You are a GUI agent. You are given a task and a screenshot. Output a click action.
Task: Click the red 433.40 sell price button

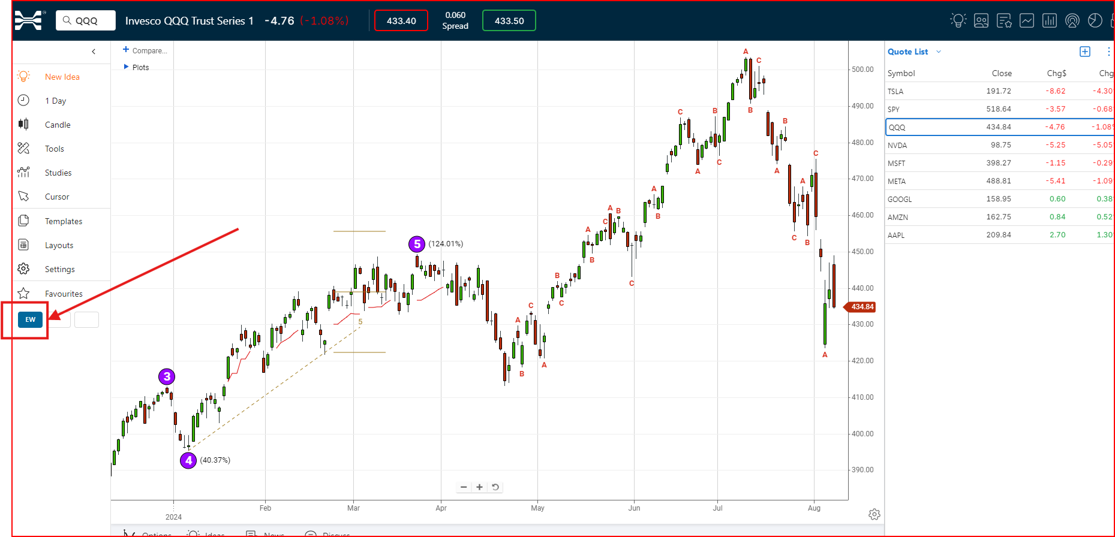[x=401, y=20]
